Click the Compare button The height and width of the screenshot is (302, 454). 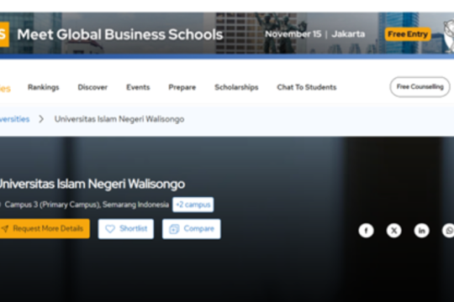[192, 229]
